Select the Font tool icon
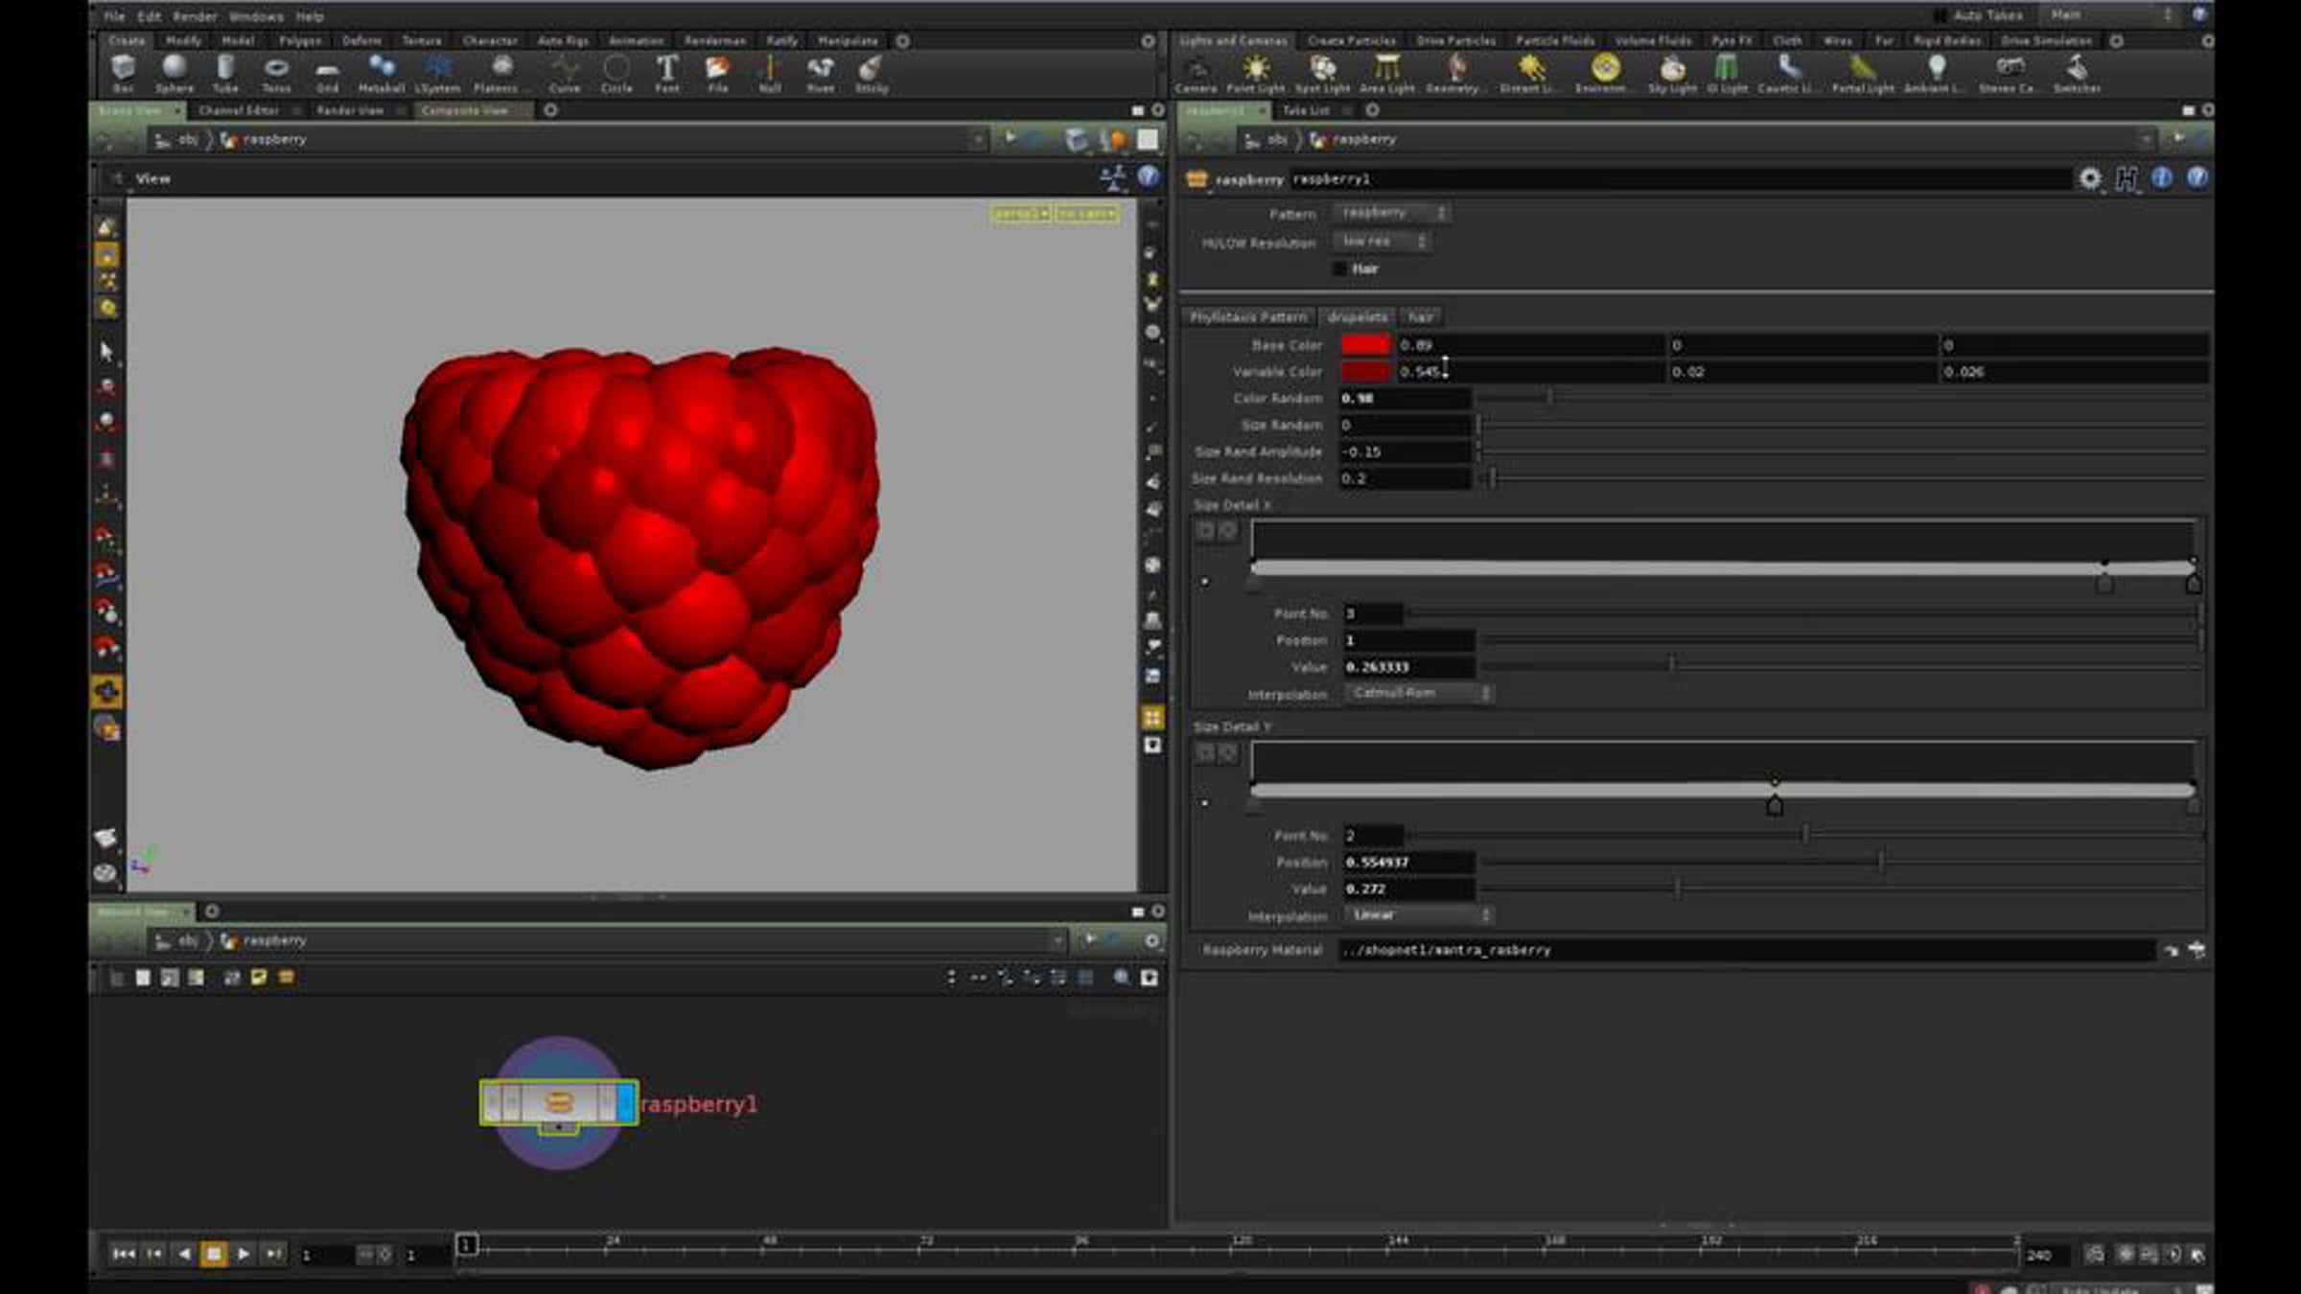 pos(667,73)
